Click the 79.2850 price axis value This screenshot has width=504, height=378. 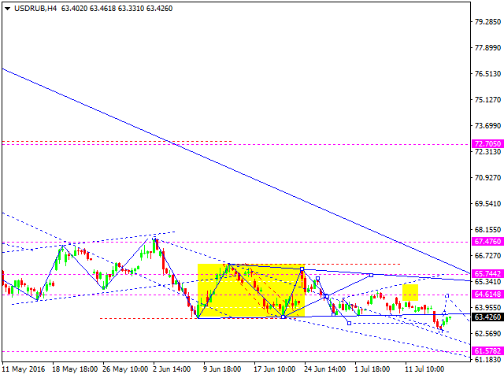[487, 21]
